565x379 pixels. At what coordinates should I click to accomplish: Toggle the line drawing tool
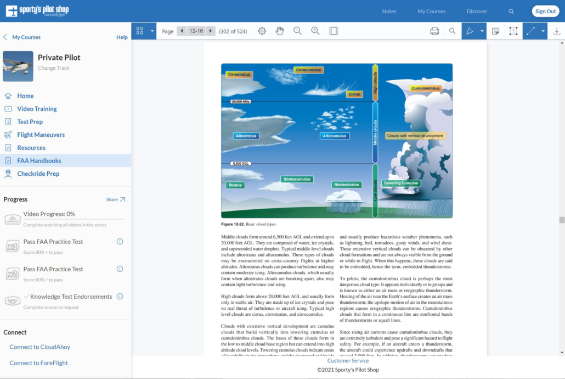530,31
